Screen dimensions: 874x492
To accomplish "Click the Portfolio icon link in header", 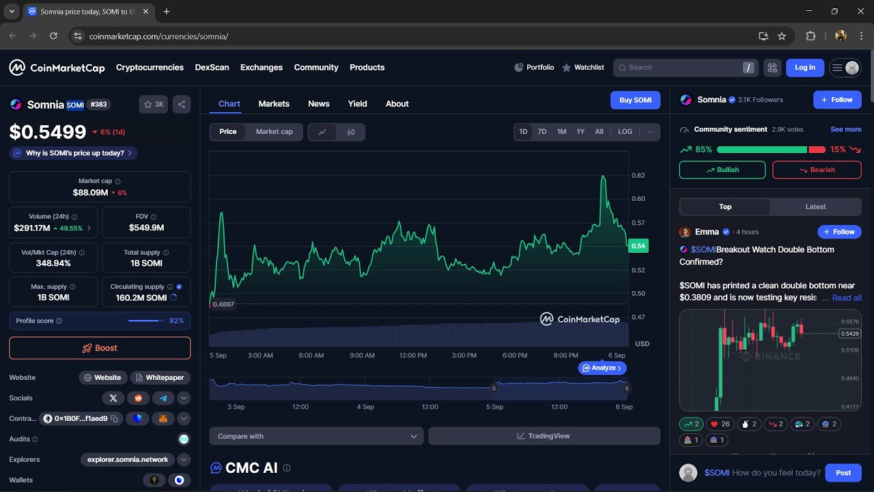I will (x=534, y=68).
